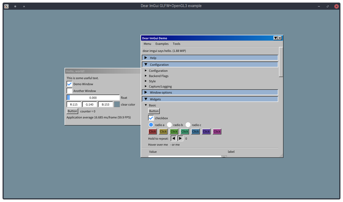Click the magenta Click button
Viewport: 343px width, 202px height.
point(217,132)
